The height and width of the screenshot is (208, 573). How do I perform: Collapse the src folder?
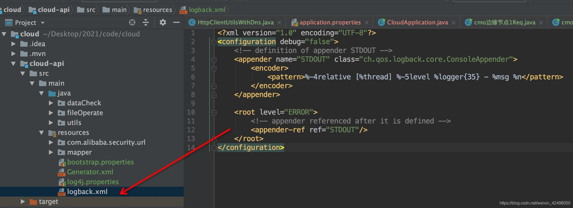pos(23,73)
